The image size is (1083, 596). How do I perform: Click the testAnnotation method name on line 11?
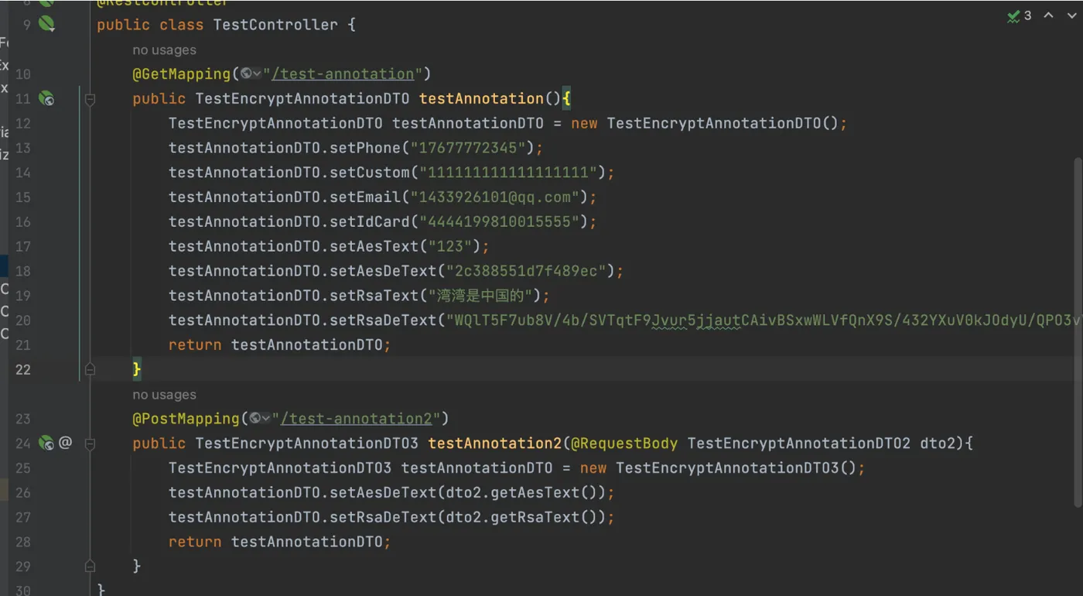click(482, 98)
